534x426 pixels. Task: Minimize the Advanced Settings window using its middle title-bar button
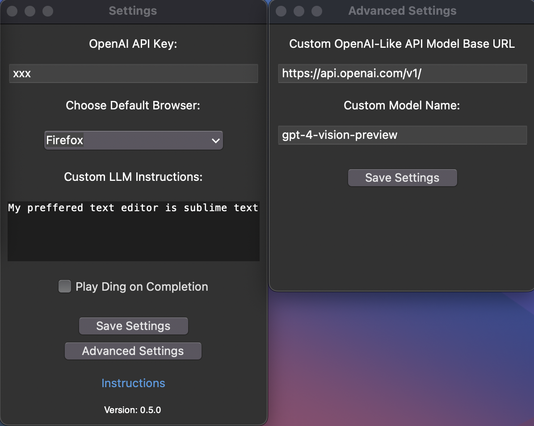(299, 11)
